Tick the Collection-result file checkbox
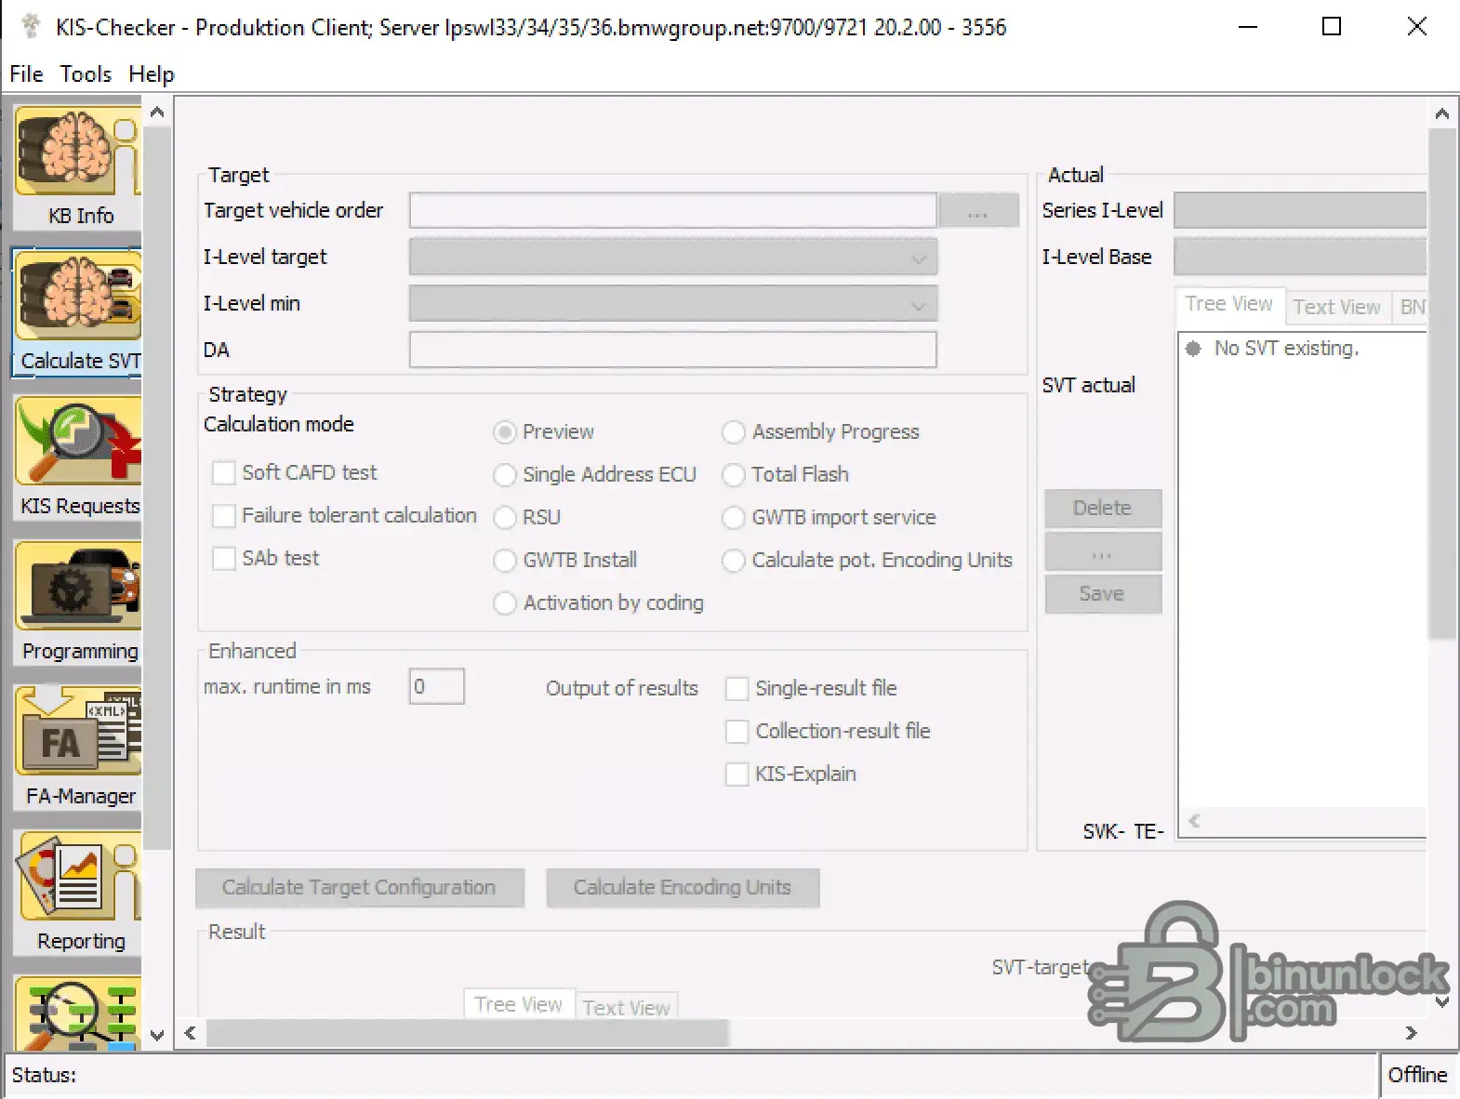This screenshot has width=1460, height=1099. pyautogui.click(x=737, y=732)
